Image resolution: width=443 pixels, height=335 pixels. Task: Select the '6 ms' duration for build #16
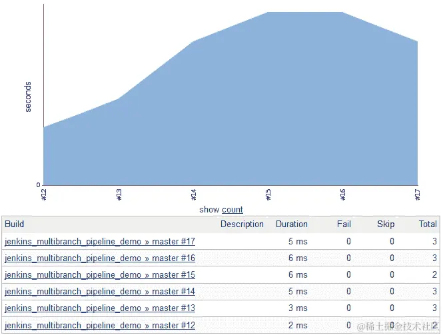[298, 258]
